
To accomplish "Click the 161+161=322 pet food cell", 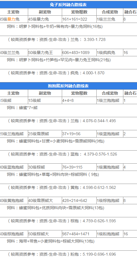I will coord(79,19).
